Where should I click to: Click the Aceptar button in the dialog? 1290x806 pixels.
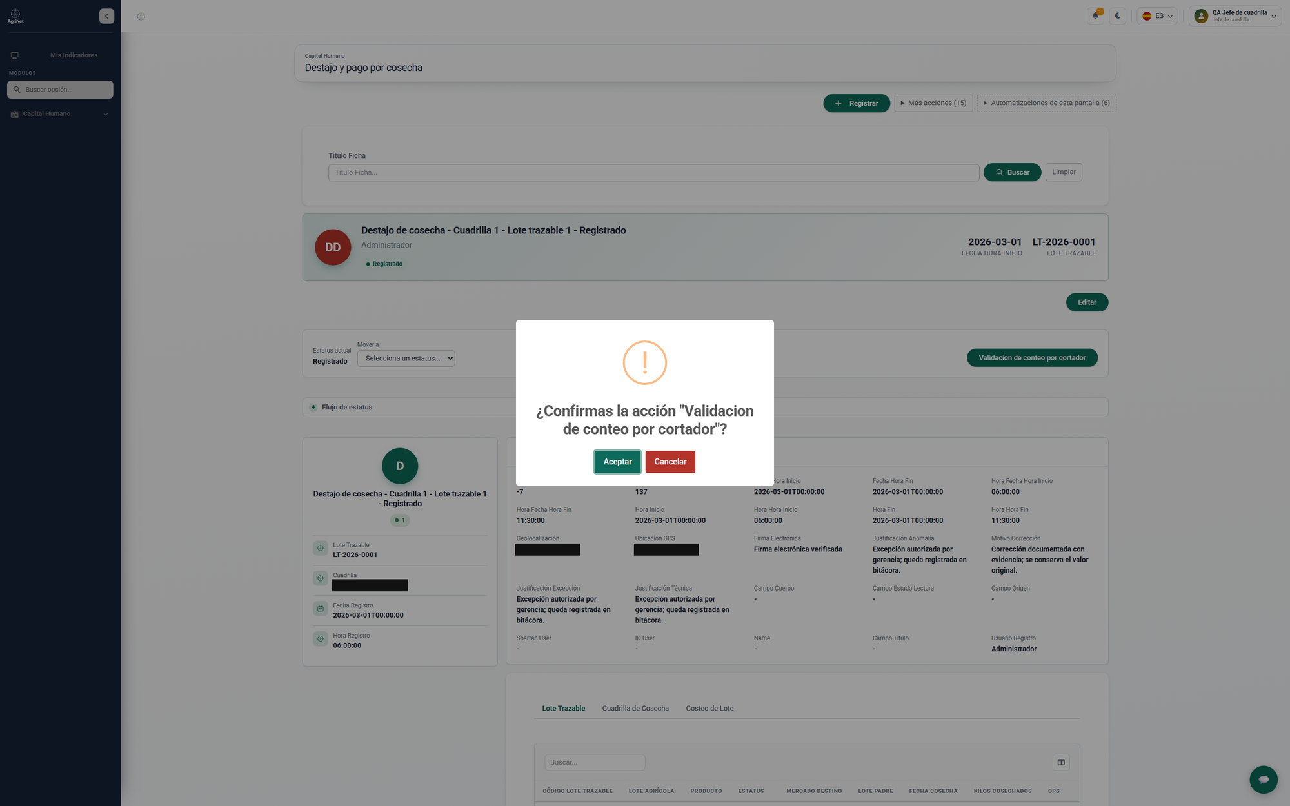click(617, 462)
